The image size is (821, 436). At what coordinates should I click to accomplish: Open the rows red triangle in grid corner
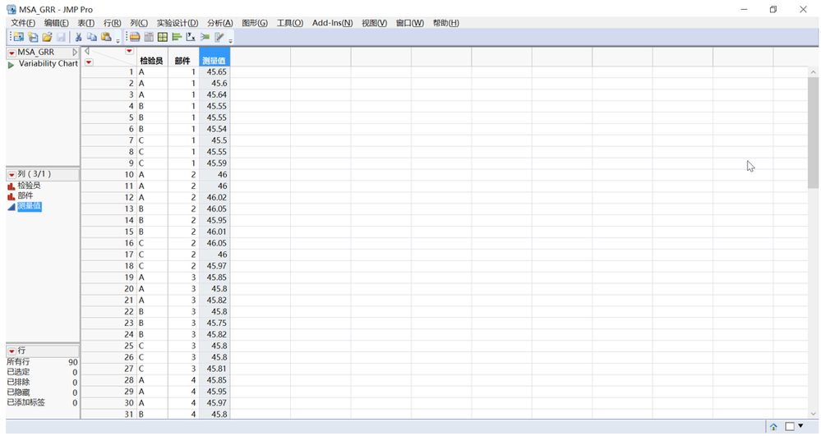point(89,62)
